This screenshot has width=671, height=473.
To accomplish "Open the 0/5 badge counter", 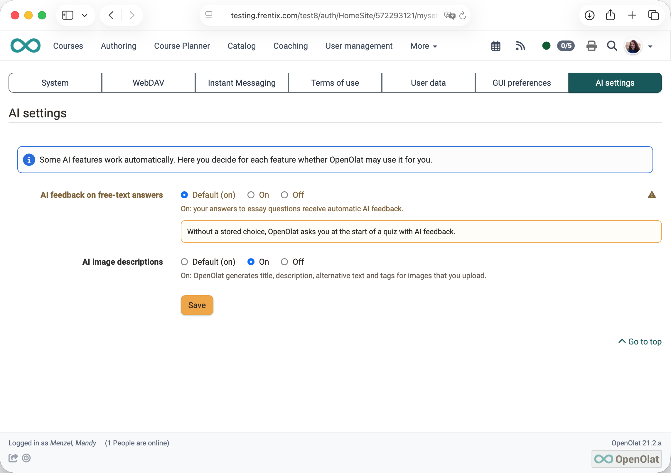I will [x=566, y=46].
